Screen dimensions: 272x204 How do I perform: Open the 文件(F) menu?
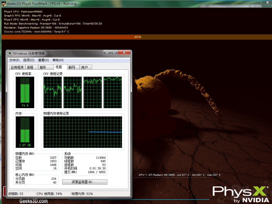[x=14, y=60]
